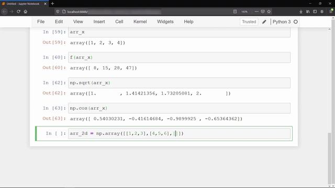Open the Cell menu
Viewport: 335px width, 188px height.
(119, 22)
